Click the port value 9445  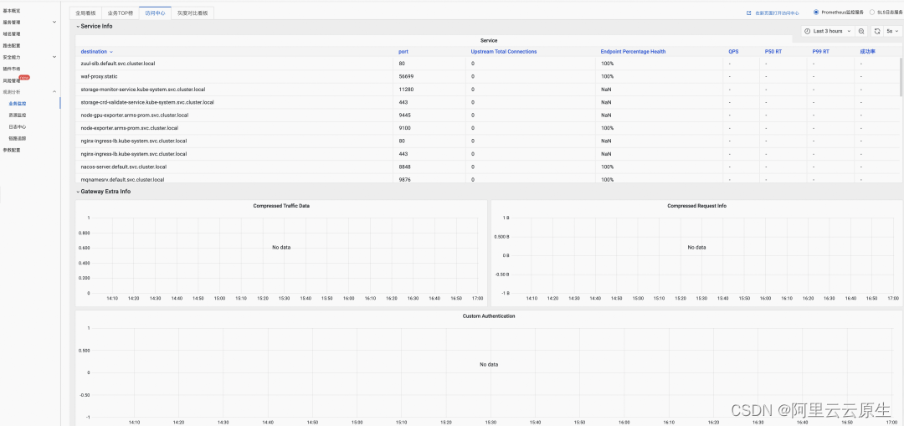click(405, 115)
